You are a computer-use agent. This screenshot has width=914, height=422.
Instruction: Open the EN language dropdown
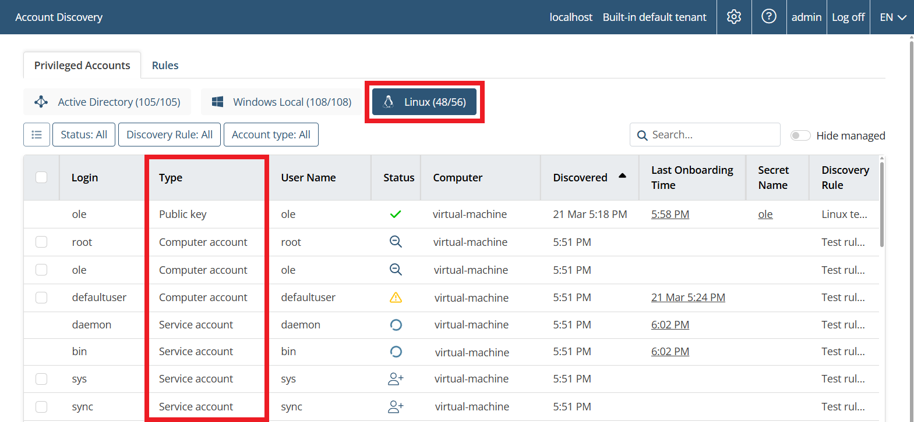coord(892,17)
